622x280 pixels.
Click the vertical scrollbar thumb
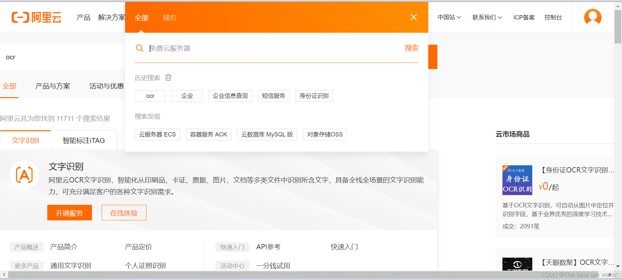pos(618,26)
